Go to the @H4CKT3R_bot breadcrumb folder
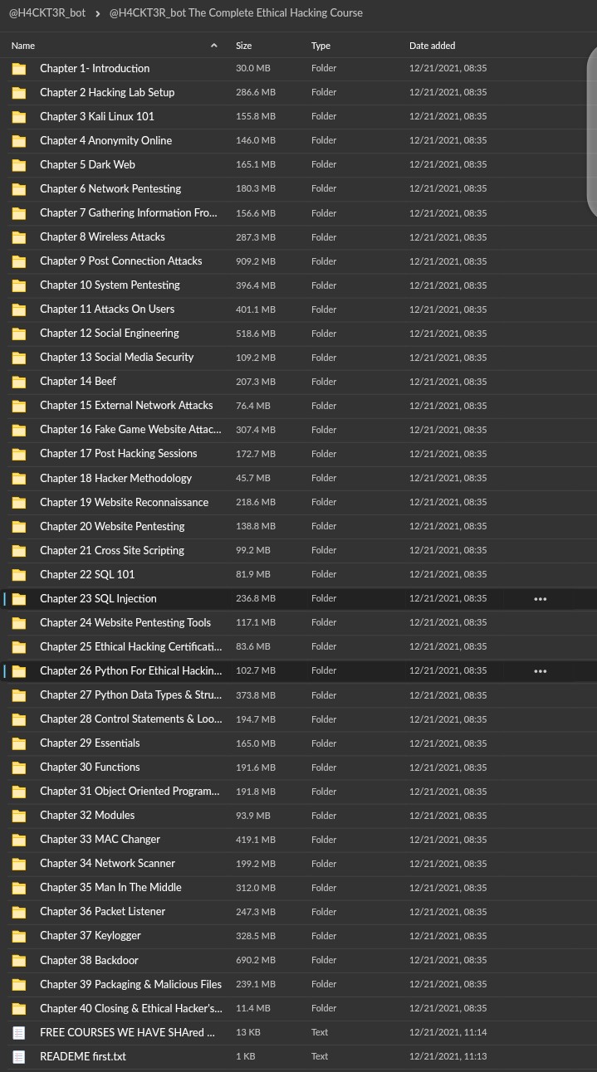597x1072 pixels. 47,13
